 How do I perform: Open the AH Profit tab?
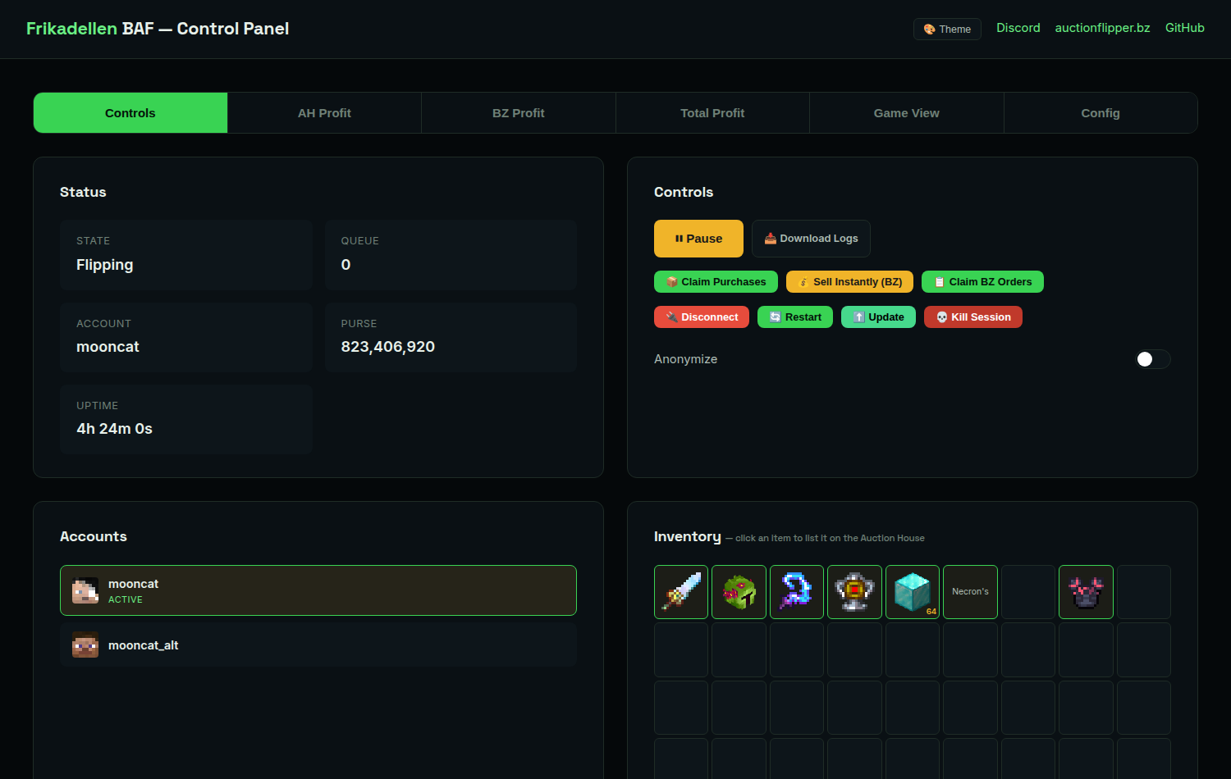(324, 113)
